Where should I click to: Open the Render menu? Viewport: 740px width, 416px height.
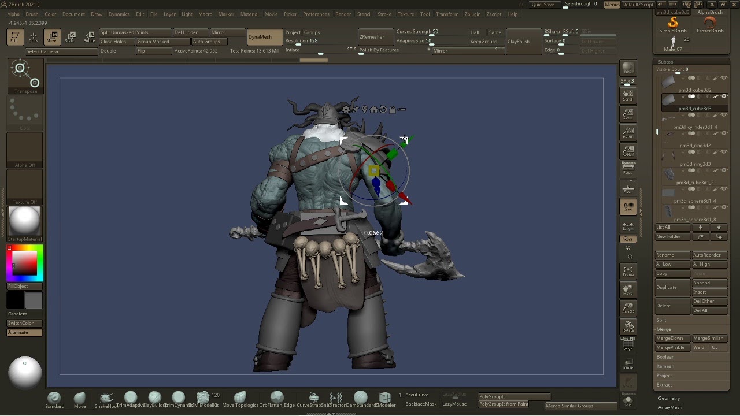343,14
